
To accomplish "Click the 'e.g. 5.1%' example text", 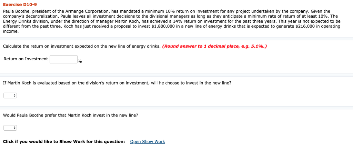I will [253, 47].
